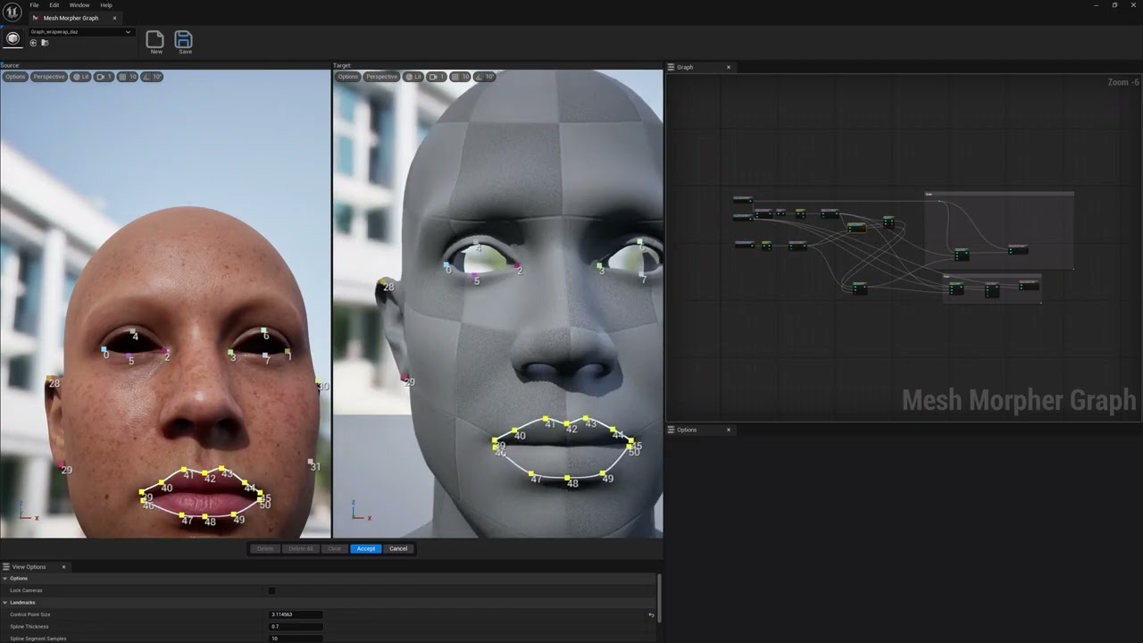Click the browse-to-asset folder icon
This screenshot has height=643, width=1143.
point(45,43)
